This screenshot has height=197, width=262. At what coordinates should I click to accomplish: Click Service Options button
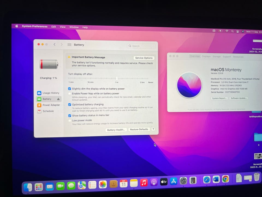144,58
